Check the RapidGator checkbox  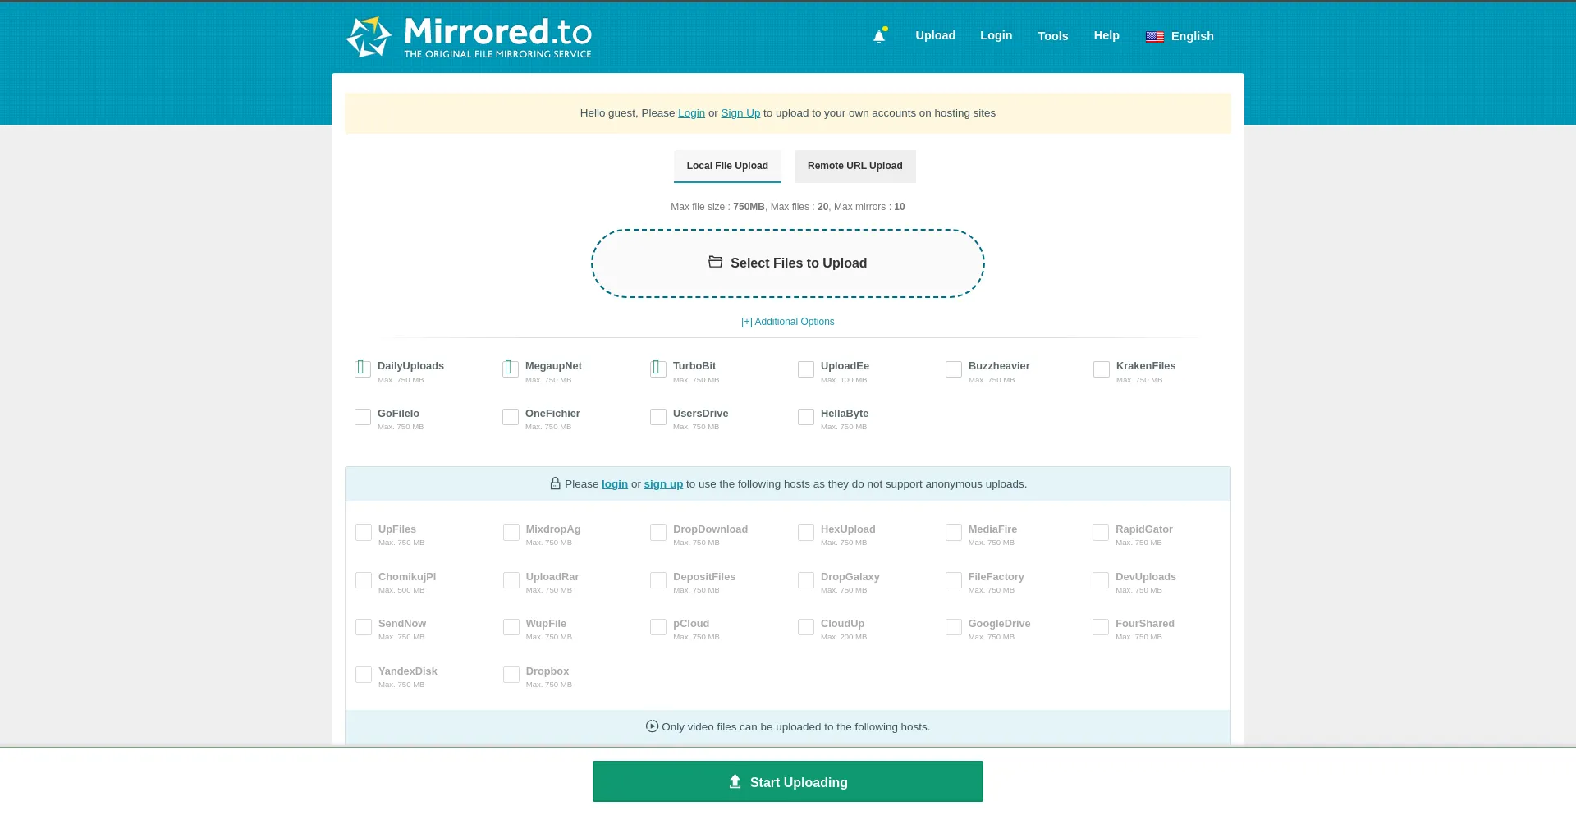(1101, 533)
